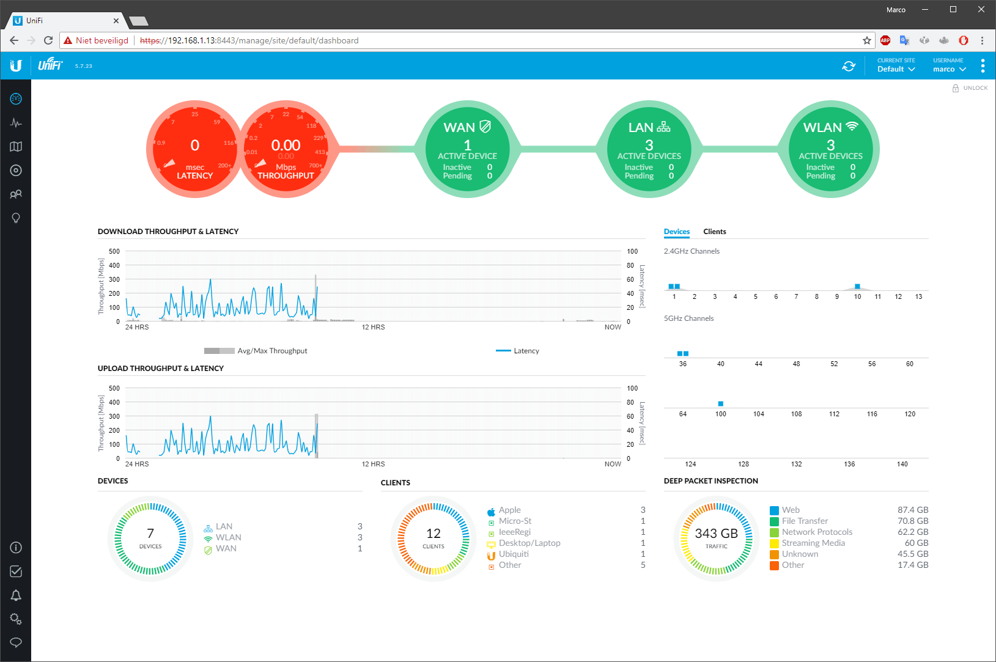Click the Streaming Media yellow swatch

[x=774, y=543]
